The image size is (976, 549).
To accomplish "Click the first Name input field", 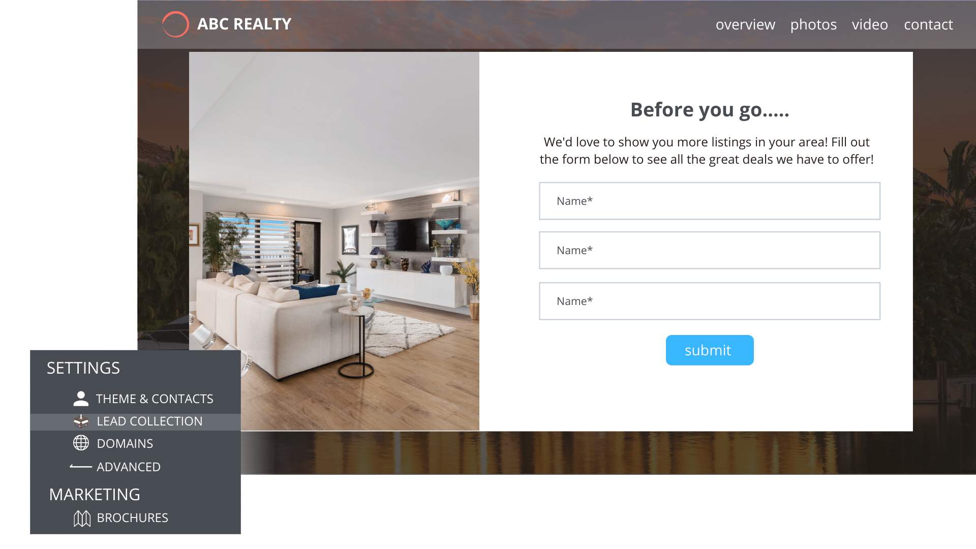I will [x=709, y=200].
